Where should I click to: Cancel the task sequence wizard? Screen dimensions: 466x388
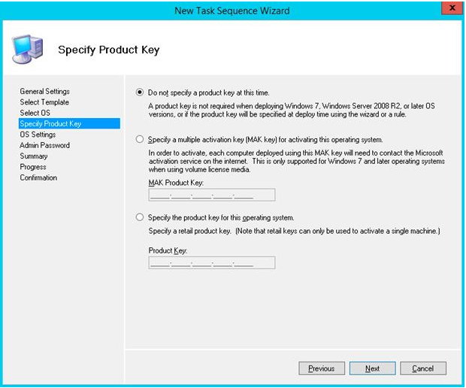tap(423, 368)
